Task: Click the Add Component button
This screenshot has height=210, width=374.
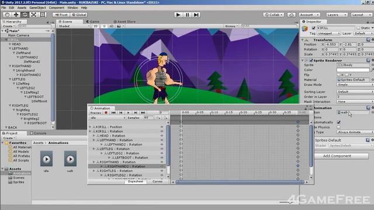Action: (337, 156)
